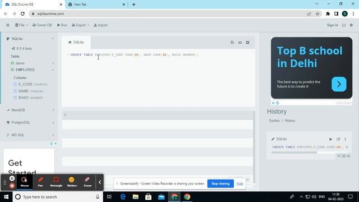Screen dimensions: 359x202
Task: Expand the demo table
Action: [x=53, y=63]
